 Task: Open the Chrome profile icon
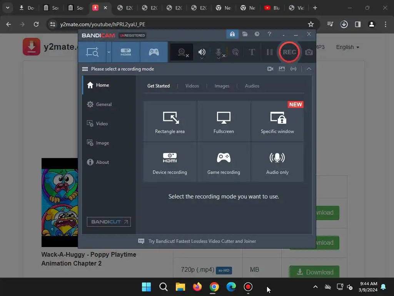pos(372,24)
